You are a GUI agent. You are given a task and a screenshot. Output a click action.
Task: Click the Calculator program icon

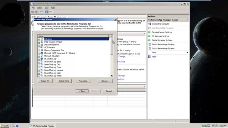tap(42, 39)
